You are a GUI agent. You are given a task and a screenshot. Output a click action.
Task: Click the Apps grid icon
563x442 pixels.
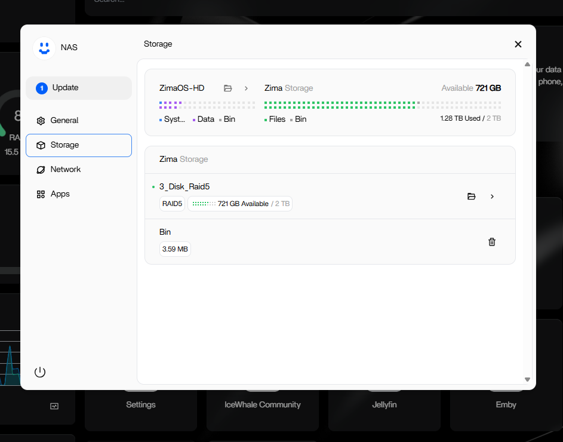[41, 194]
